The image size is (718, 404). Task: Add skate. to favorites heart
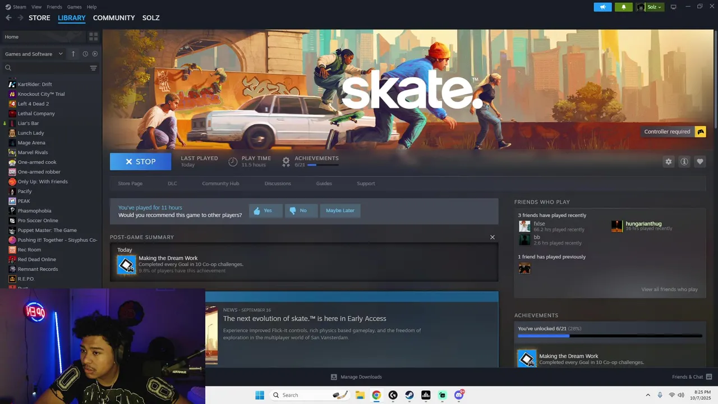pos(699,162)
